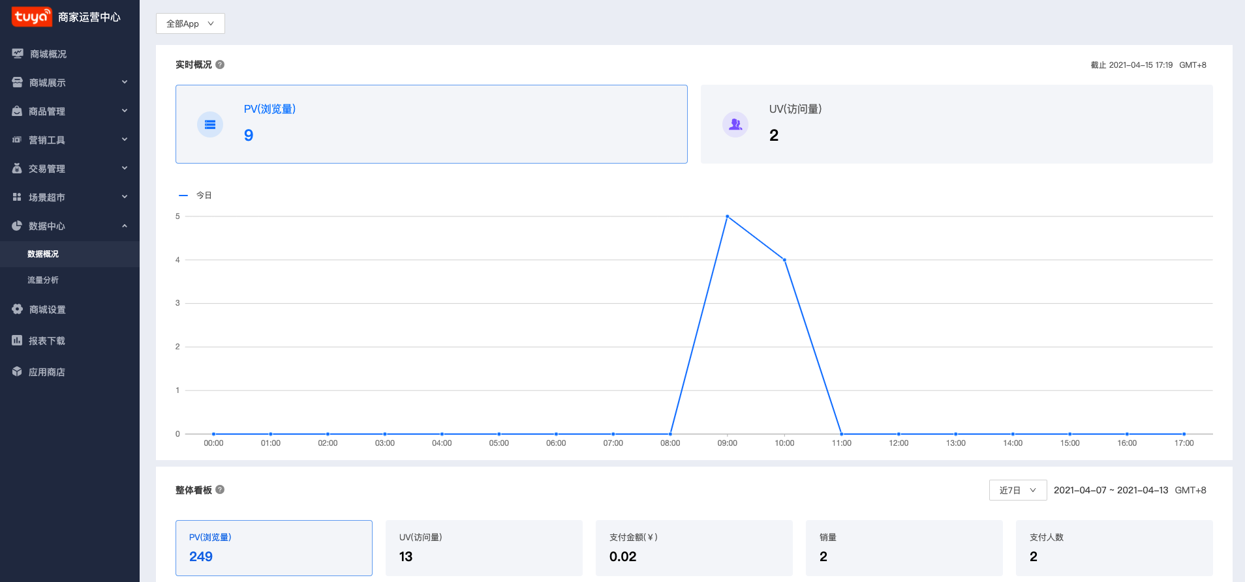Expand the 商城展示 menu chevron
The width and height of the screenshot is (1245, 582).
pos(125,82)
